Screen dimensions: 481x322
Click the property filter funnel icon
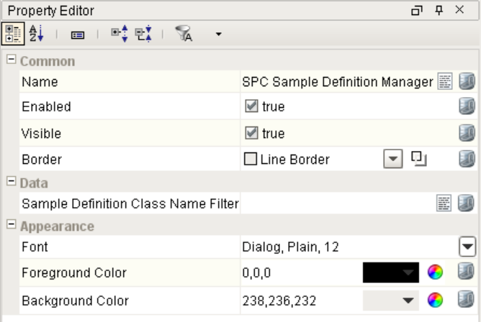click(x=185, y=33)
